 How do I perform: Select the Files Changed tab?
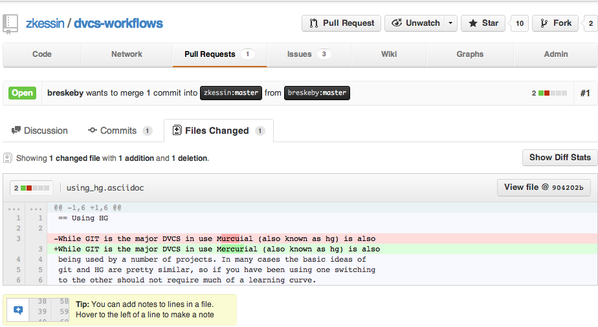219,131
